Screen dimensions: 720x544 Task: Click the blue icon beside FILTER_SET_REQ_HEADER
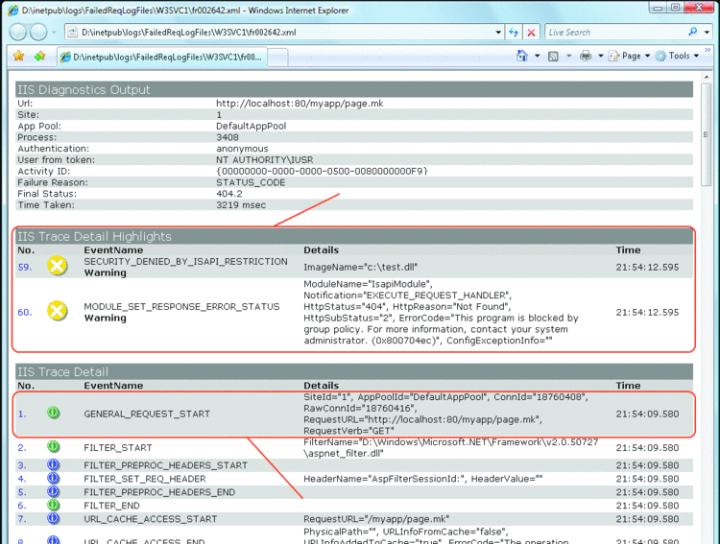[x=53, y=478]
